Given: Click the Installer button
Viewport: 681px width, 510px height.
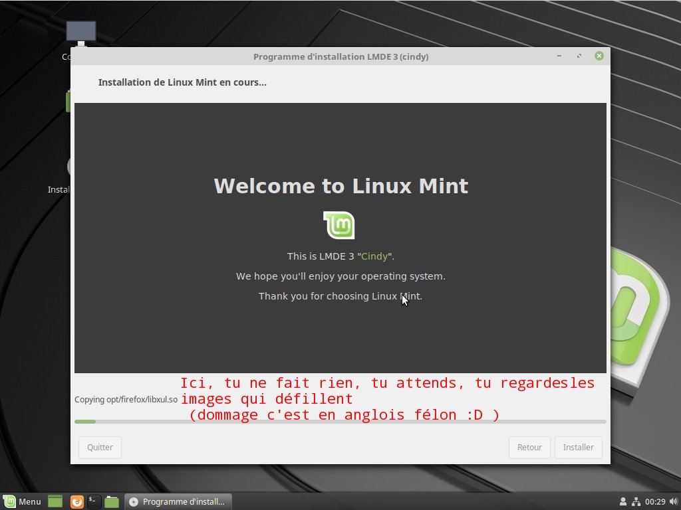Looking at the screenshot, I should click(x=578, y=447).
